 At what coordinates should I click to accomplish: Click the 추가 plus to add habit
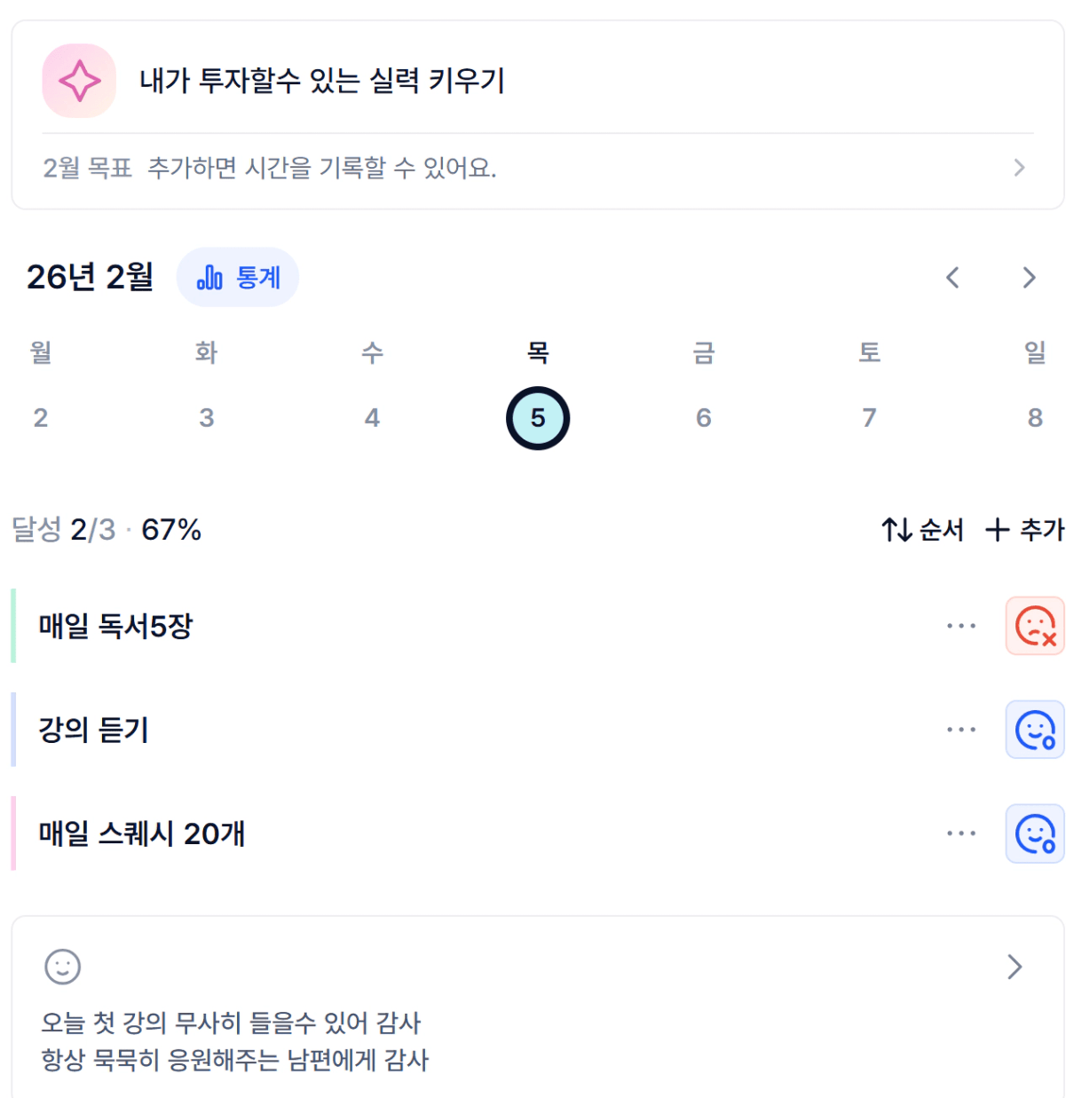[998, 530]
